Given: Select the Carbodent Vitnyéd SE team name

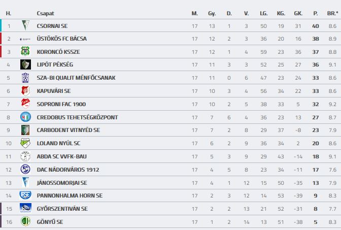Looking at the screenshot, I should coord(68,130).
